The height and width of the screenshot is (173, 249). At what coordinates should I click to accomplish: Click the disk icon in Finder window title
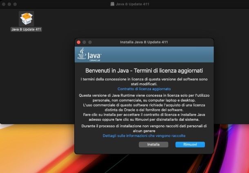[112, 4]
